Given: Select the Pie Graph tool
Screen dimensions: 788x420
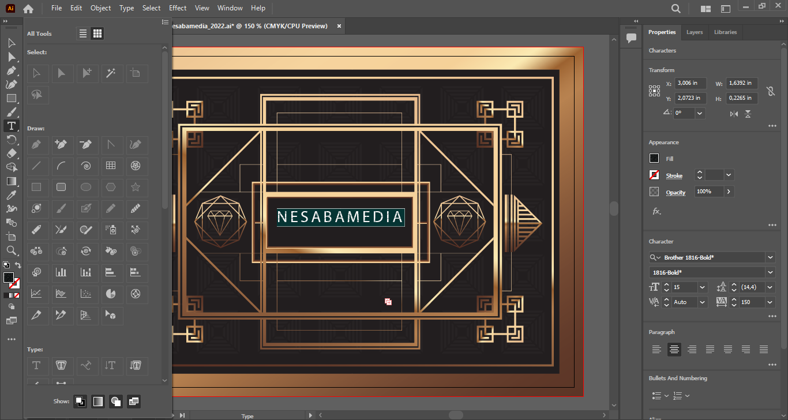Looking at the screenshot, I should coord(110,294).
